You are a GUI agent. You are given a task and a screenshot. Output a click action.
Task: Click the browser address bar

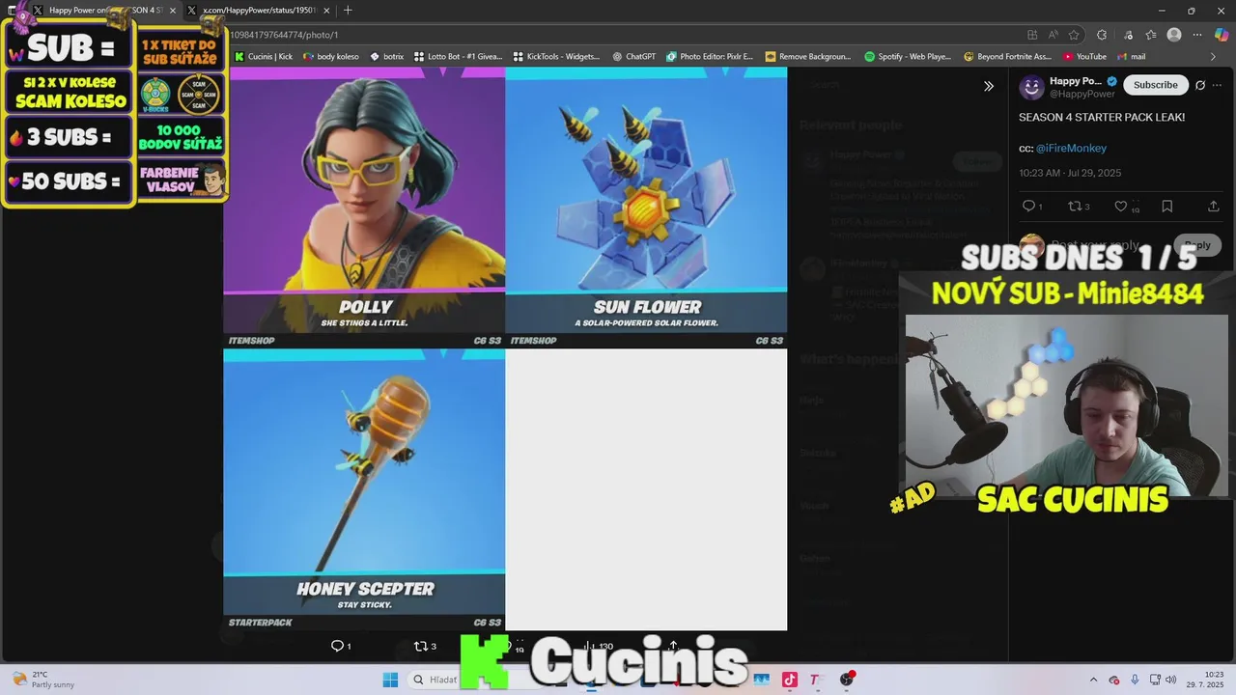tap(618, 35)
